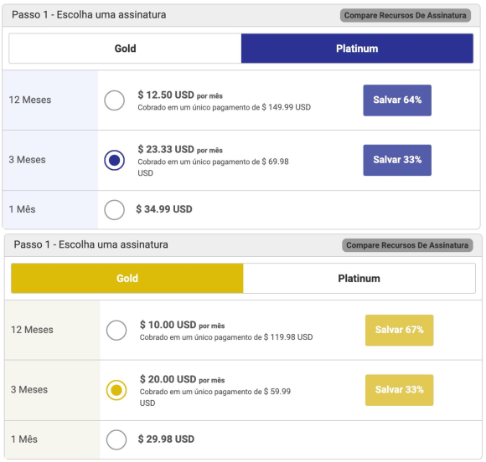Click the 12 Meses label in Gold panel
Viewport: 486px width, 462px height.
pyautogui.click(x=32, y=330)
